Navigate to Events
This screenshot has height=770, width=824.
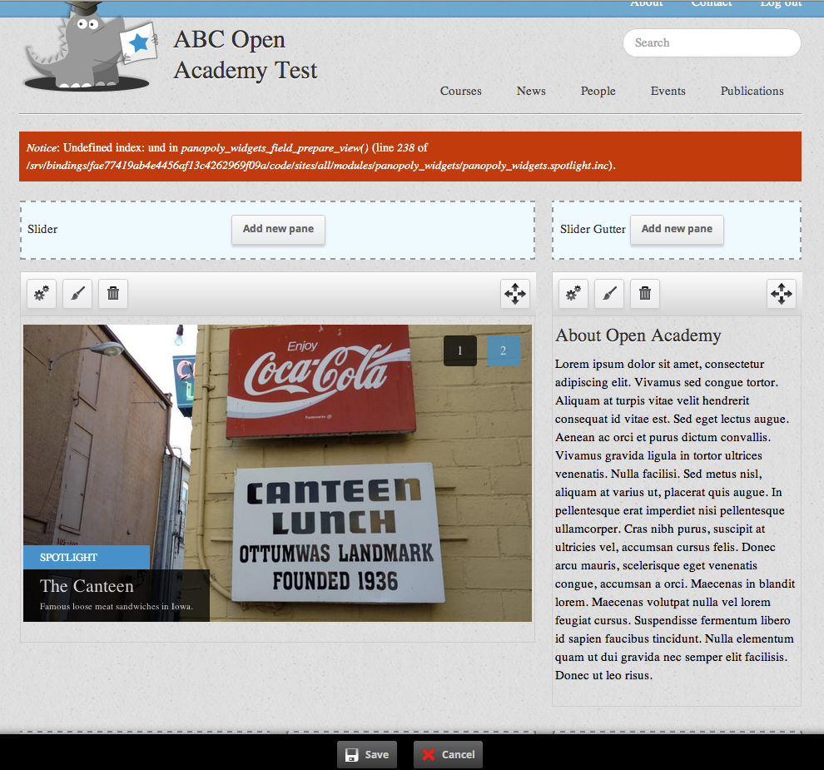coord(668,91)
